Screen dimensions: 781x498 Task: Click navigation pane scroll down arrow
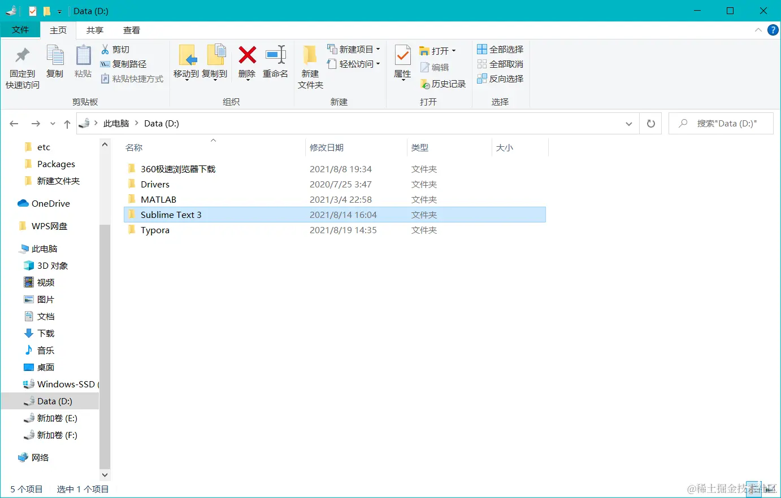click(x=105, y=475)
